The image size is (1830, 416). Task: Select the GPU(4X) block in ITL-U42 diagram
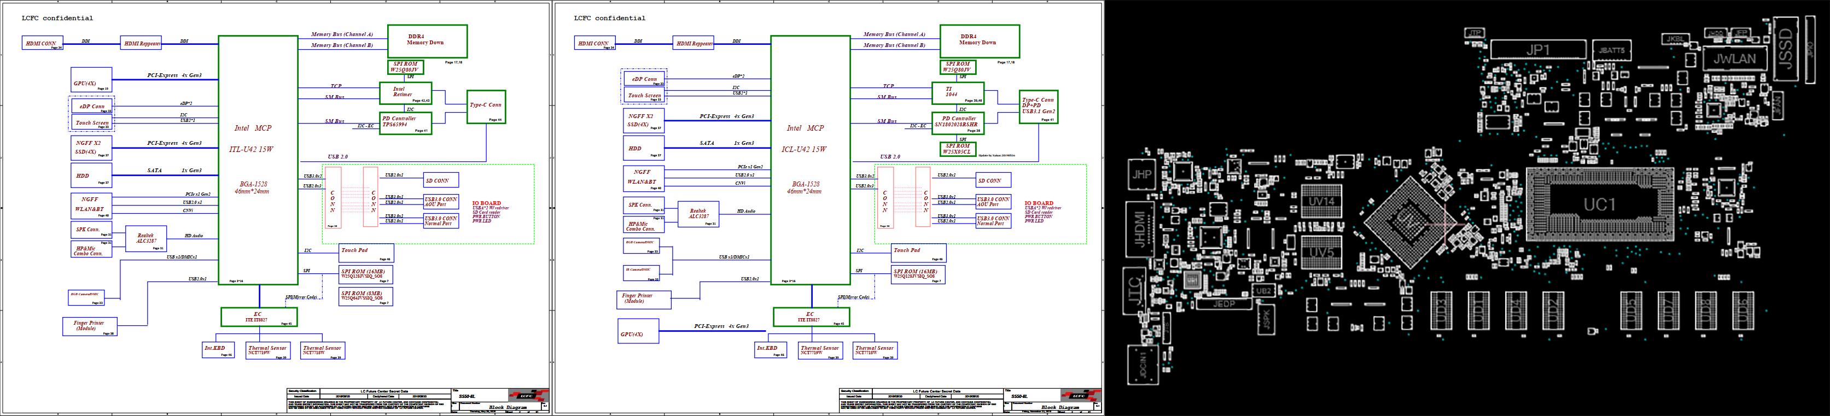[x=91, y=80]
